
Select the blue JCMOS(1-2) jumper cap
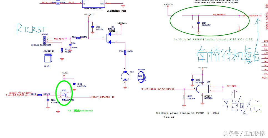pos(48,58)
